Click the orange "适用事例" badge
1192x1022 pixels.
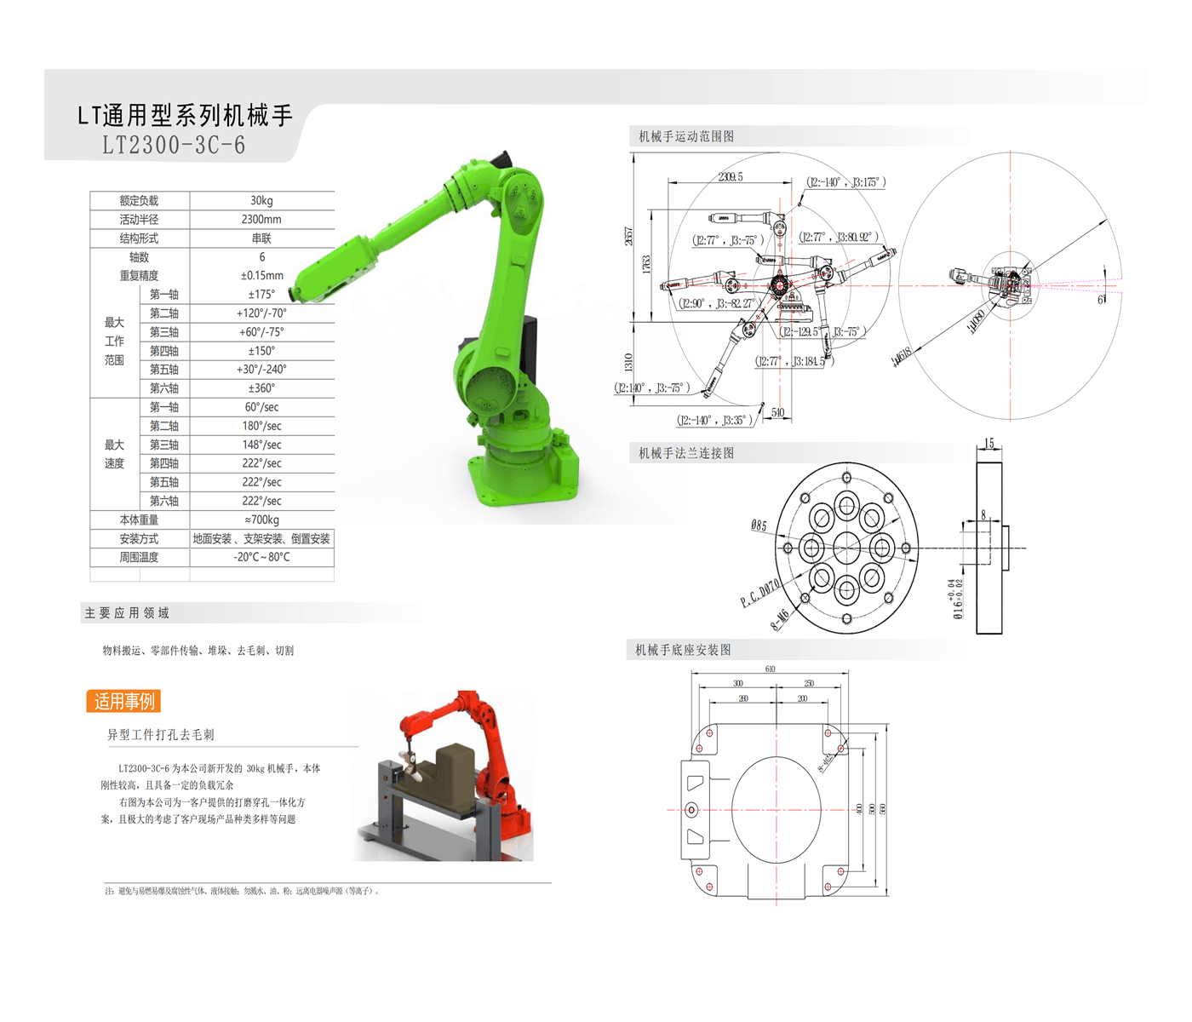coord(123,701)
